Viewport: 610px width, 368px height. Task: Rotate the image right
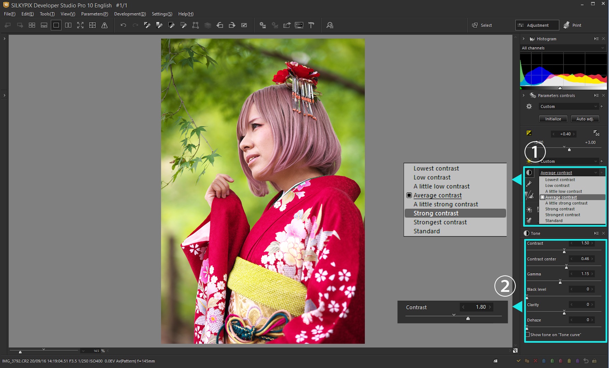232,25
